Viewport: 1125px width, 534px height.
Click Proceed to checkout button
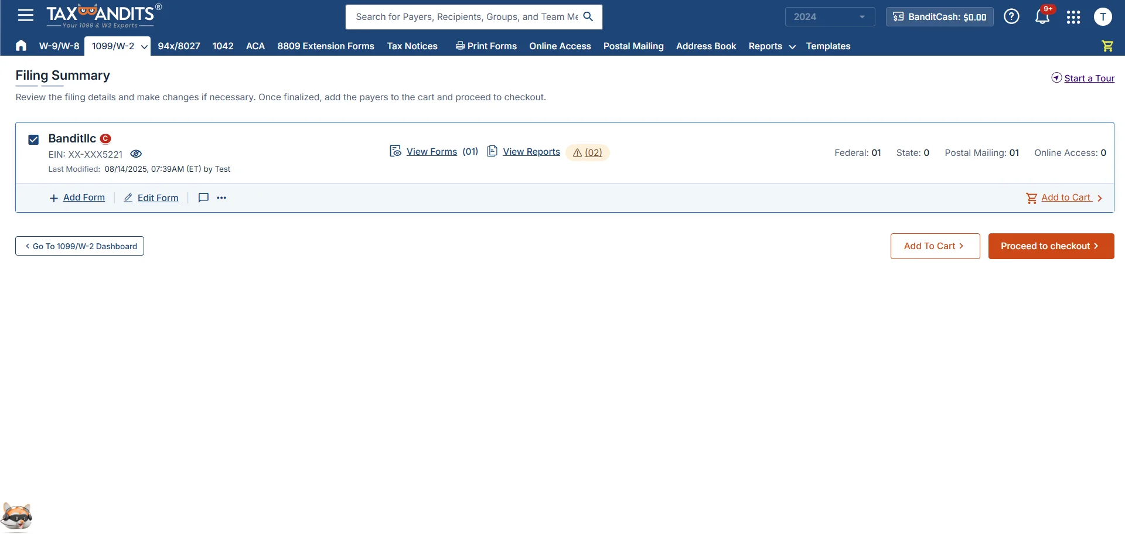coord(1051,246)
